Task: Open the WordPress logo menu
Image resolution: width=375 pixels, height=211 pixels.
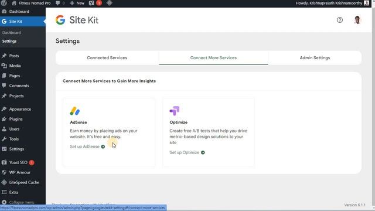Action: 4,3
